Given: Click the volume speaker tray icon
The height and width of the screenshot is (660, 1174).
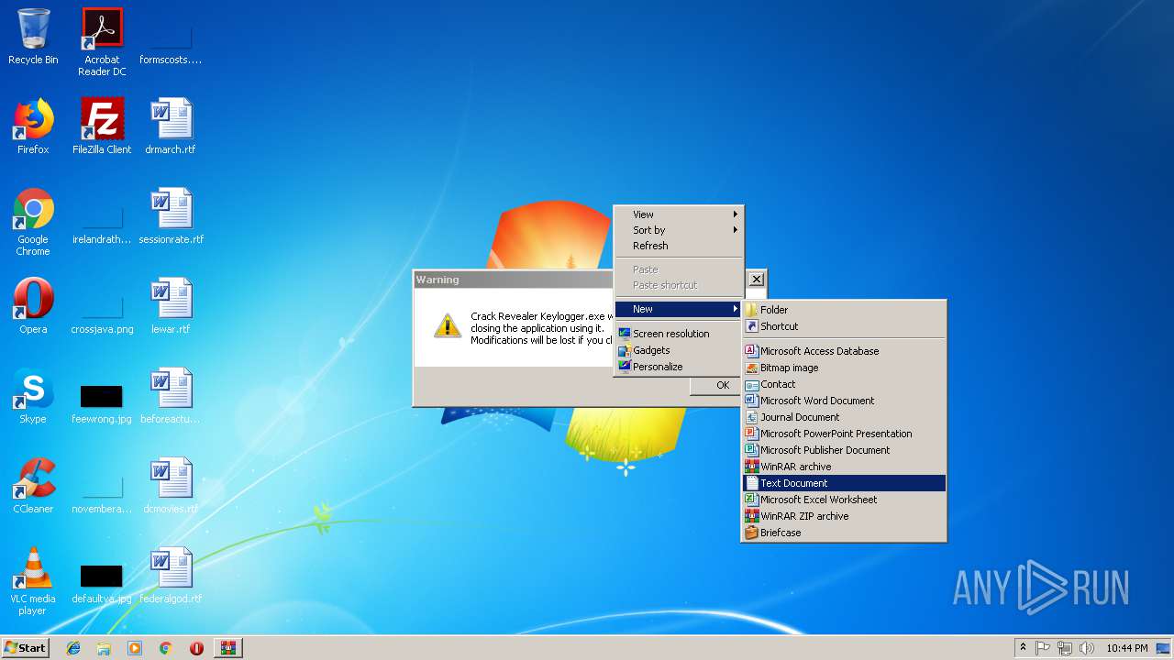Looking at the screenshot, I should tap(1087, 648).
